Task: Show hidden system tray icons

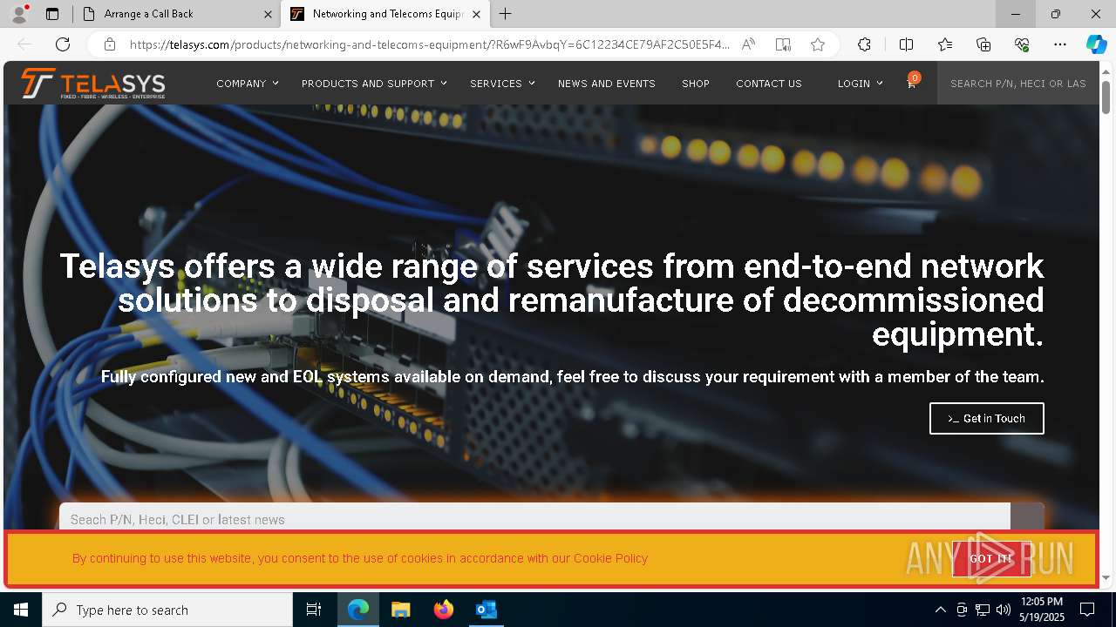Action: [940, 610]
